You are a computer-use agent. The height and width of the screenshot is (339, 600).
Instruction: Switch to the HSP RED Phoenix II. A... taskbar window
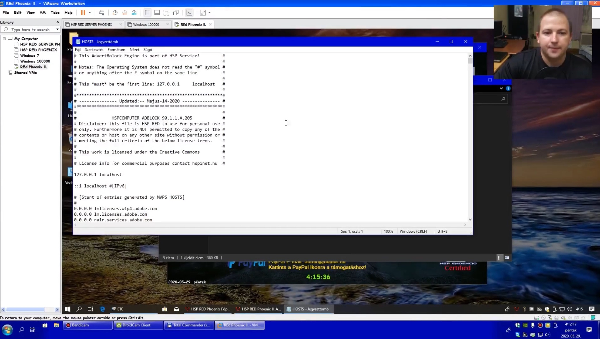pos(258,309)
